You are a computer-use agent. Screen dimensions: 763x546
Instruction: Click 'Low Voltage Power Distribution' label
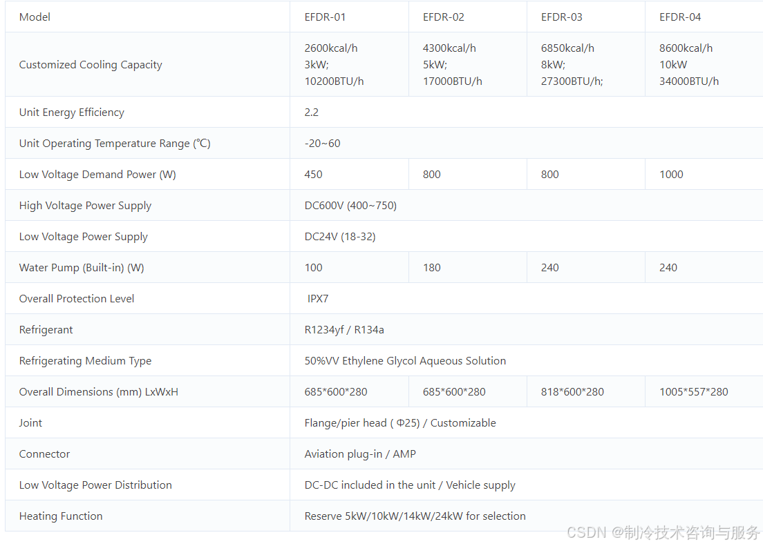point(95,485)
